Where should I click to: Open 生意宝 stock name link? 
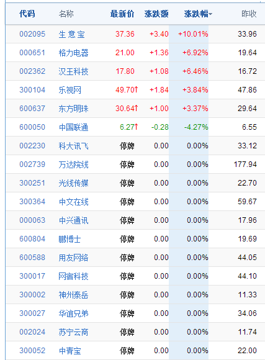(x=71, y=34)
